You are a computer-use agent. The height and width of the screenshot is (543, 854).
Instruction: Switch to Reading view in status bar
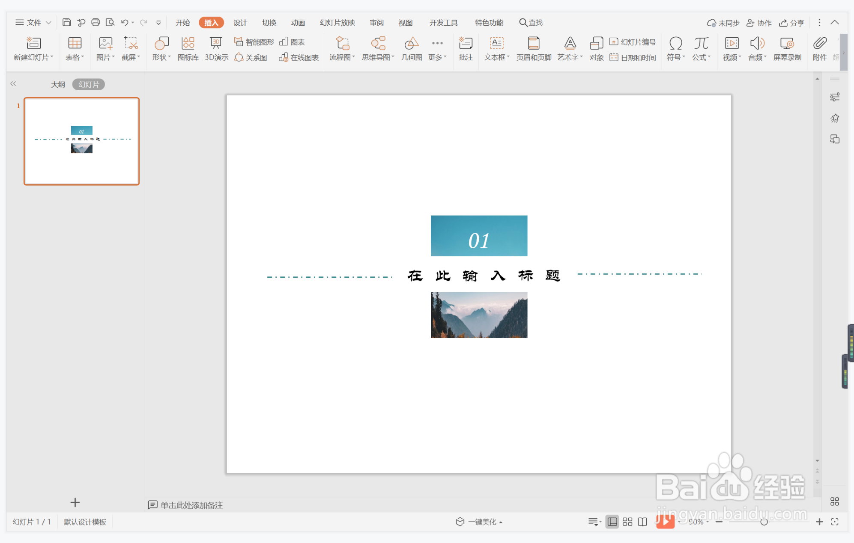click(x=642, y=522)
